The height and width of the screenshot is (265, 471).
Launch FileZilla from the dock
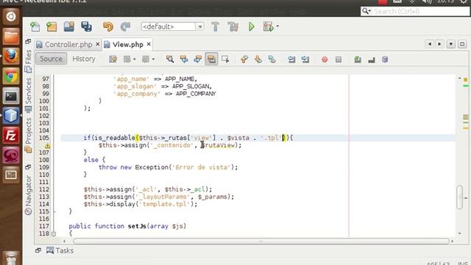click(x=11, y=135)
